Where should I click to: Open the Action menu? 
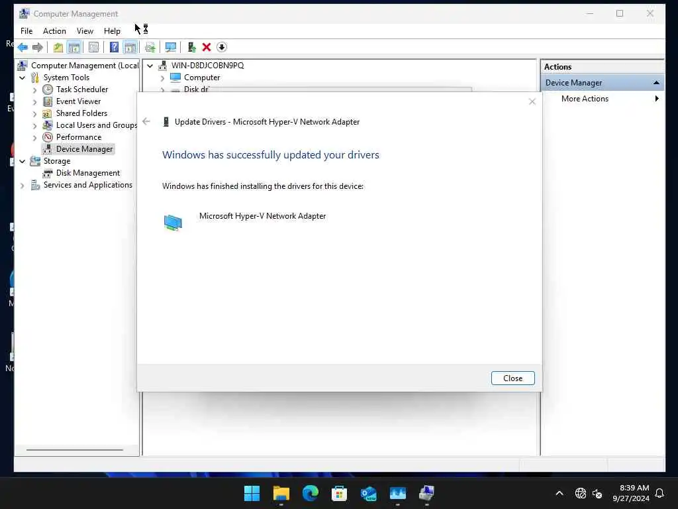[54, 30]
